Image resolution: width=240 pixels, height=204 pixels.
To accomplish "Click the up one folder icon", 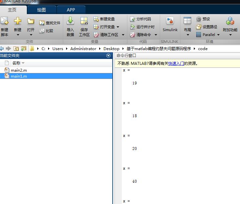I will point(16,49).
